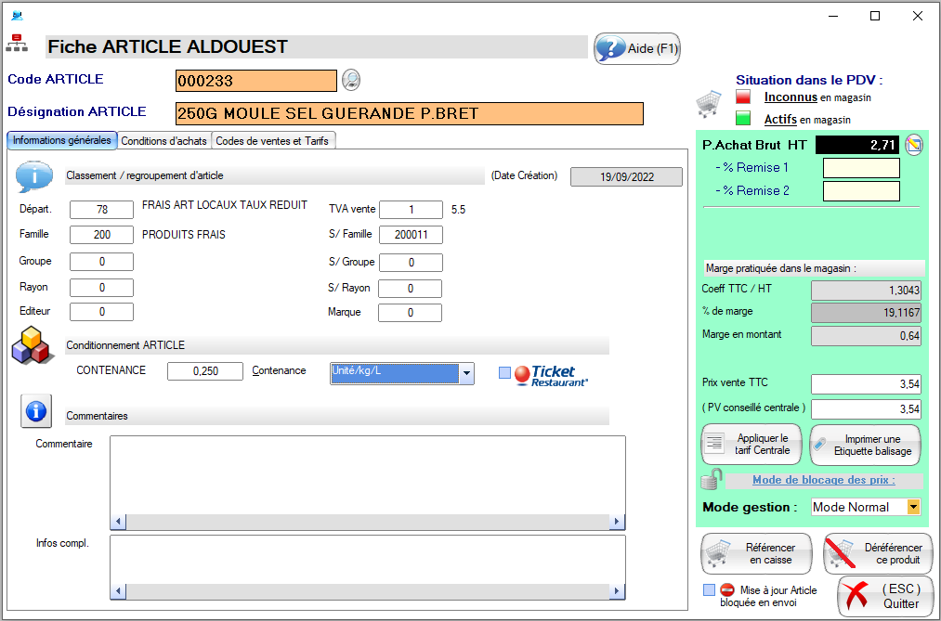The height and width of the screenshot is (621, 941).
Task: Click the speech bubble Classement icon
Action: click(x=34, y=175)
